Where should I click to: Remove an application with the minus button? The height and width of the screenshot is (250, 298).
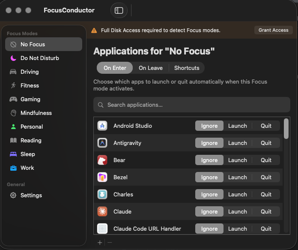click(x=110, y=243)
